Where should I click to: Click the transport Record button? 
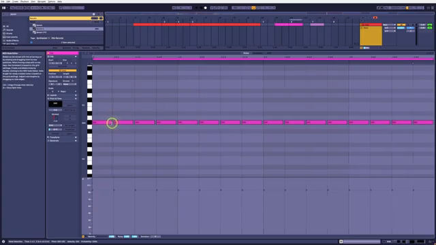point(206,7)
